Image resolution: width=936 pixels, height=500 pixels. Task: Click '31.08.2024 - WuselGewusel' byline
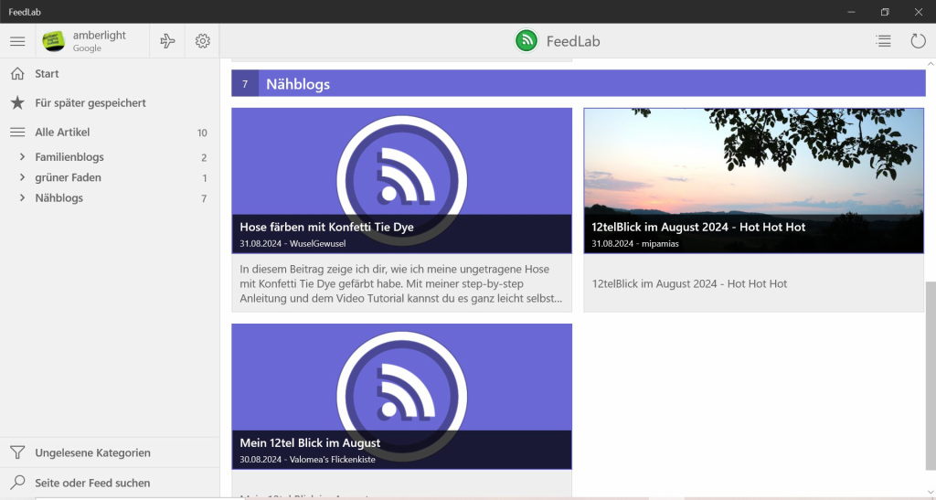click(292, 243)
